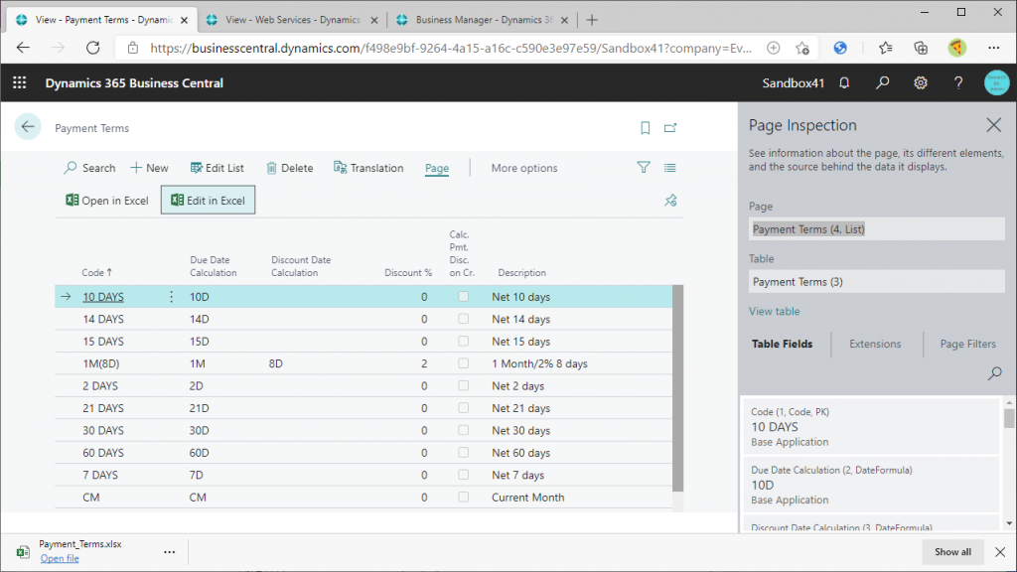Close the Page Inspection pane
The image size is (1017, 572).
click(993, 125)
